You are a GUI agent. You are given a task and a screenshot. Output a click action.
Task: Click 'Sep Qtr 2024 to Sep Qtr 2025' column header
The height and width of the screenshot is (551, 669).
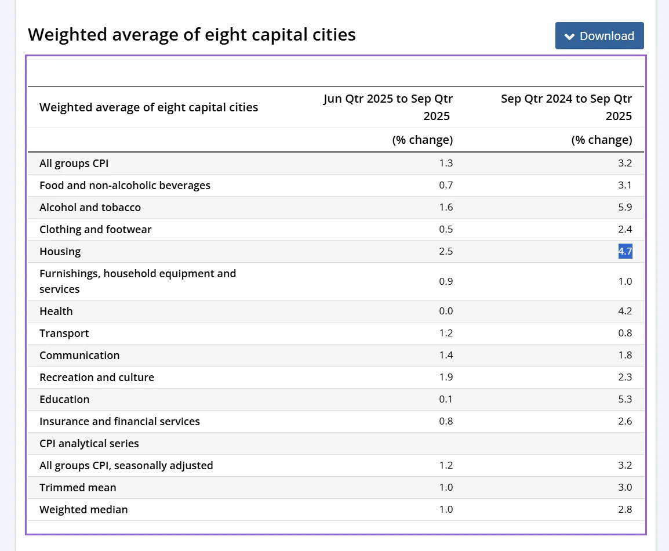(566, 107)
